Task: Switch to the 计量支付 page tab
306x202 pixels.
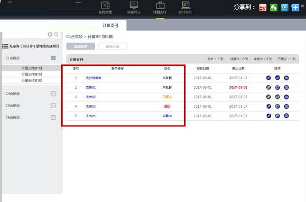Action: coord(111,26)
